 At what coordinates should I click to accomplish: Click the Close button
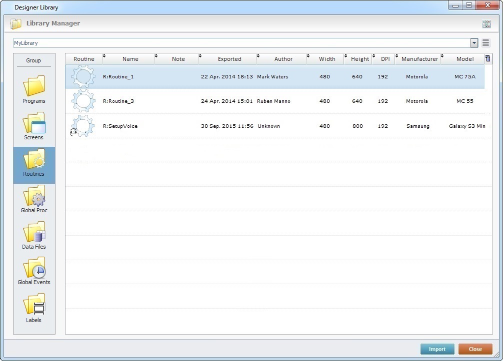[475, 349]
